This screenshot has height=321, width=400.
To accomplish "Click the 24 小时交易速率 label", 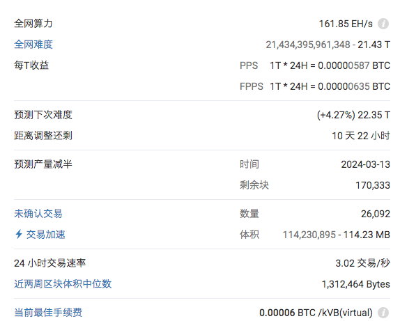I will pyautogui.click(x=49, y=263).
